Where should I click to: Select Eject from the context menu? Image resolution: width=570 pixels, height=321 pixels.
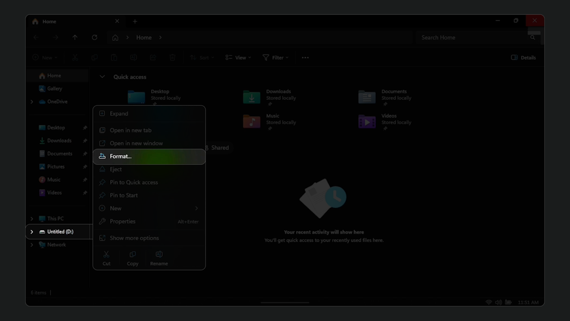click(116, 170)
